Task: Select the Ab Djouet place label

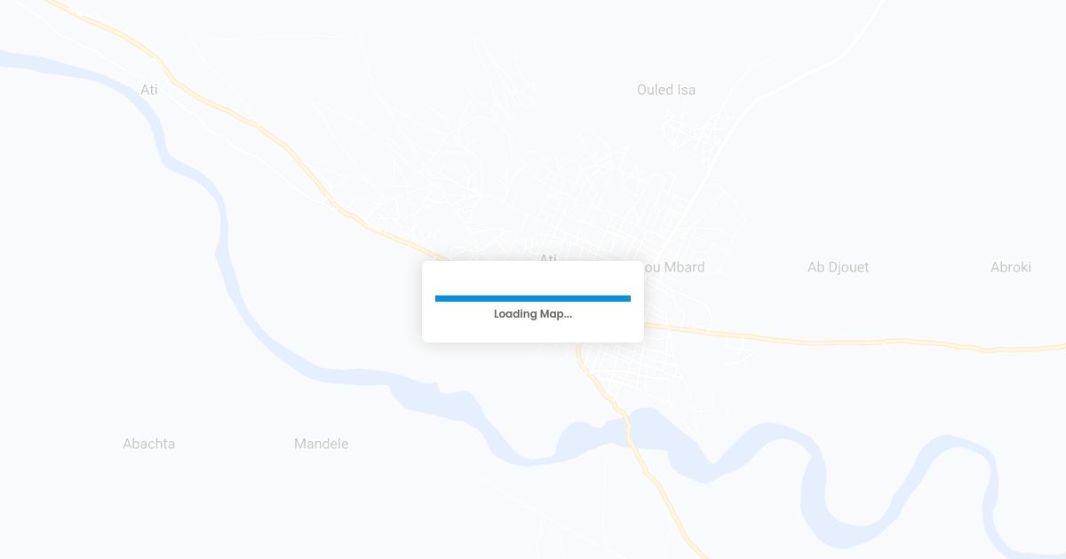Action: [838, 267]
